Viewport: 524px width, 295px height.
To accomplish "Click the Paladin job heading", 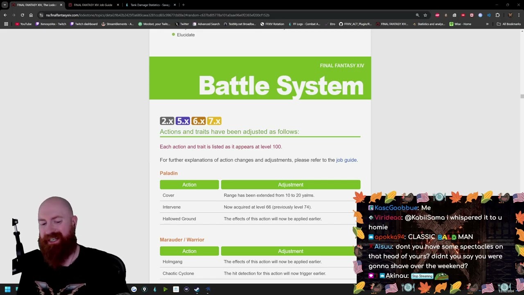I will [169, 173].
